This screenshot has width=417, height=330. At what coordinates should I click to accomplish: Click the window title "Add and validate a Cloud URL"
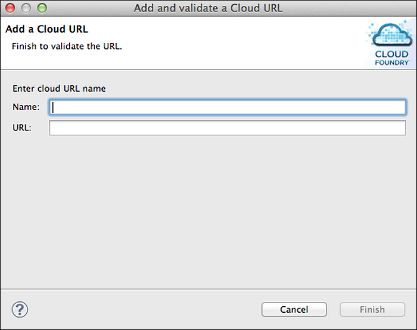[x=208, y=8]
